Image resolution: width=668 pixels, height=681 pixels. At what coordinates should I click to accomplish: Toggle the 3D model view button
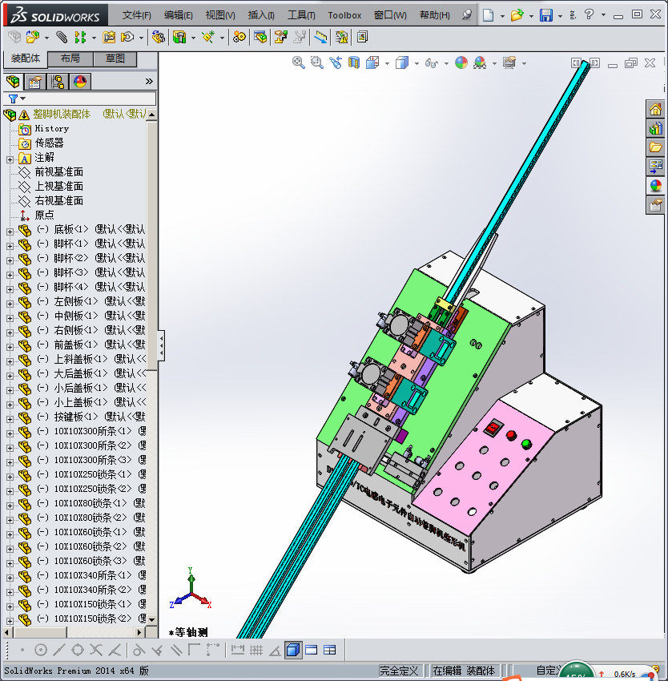tap(293, 651)
